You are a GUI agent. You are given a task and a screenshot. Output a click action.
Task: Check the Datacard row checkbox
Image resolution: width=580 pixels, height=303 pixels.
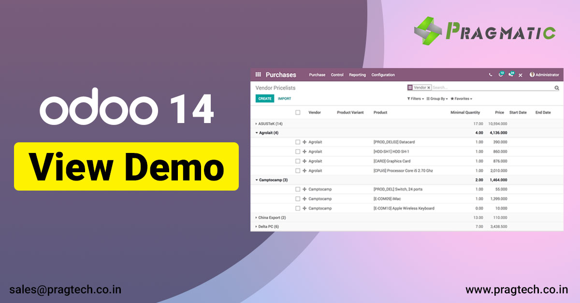pyautogui.click(x=298, y=142)
